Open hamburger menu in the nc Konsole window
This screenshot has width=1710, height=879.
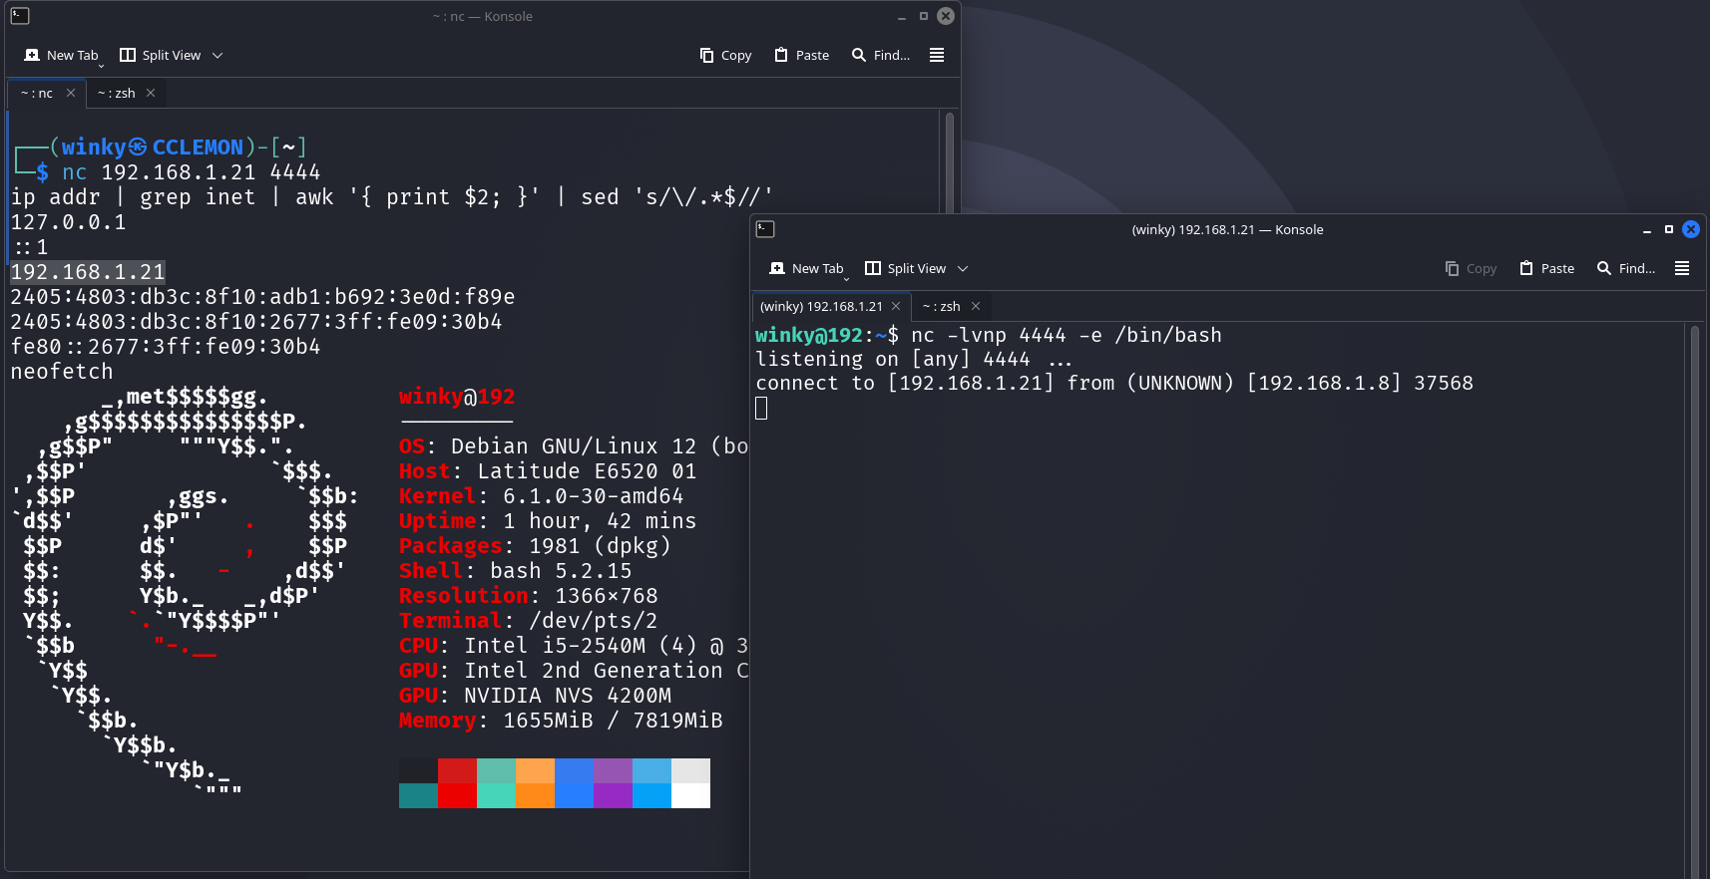[937, 56]
